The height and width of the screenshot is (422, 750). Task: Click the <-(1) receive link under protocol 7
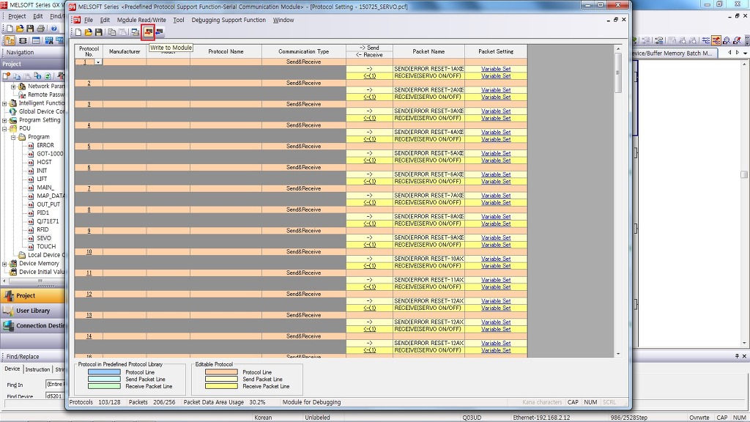pos(369,202)
